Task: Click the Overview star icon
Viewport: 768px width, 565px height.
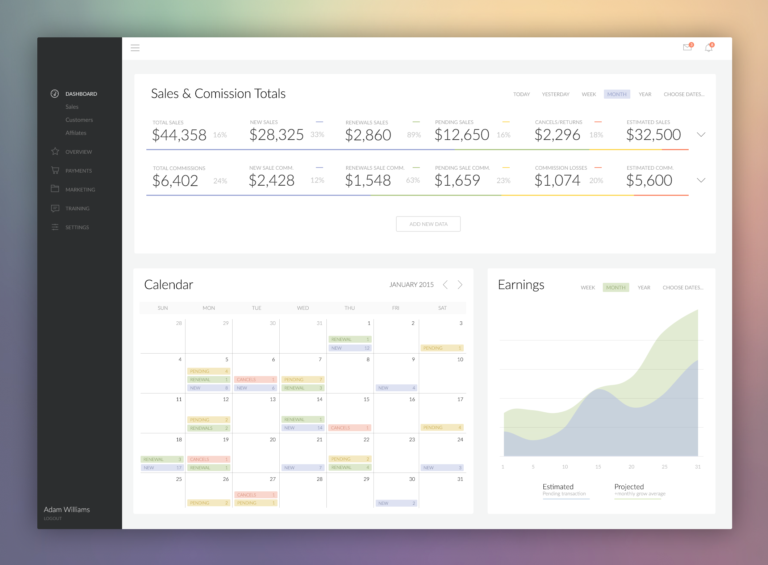Action: [x=55, y=151]
